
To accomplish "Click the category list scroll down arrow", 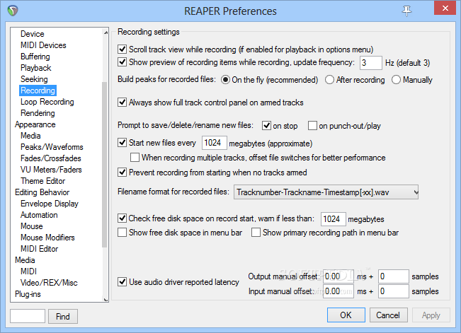I will click(106, 299).
